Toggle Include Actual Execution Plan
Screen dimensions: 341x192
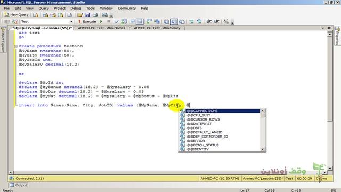(x=149, y=21)
